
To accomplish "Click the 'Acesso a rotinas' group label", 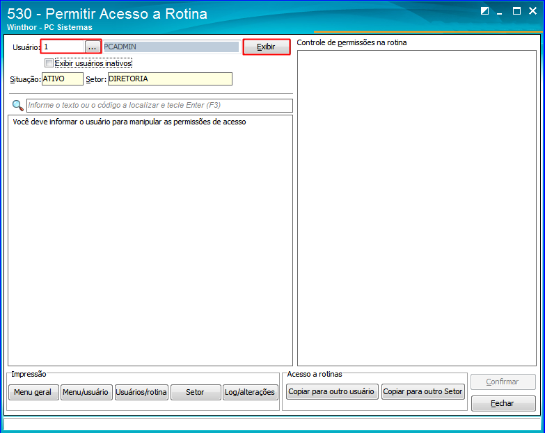I will coord(315,374).
